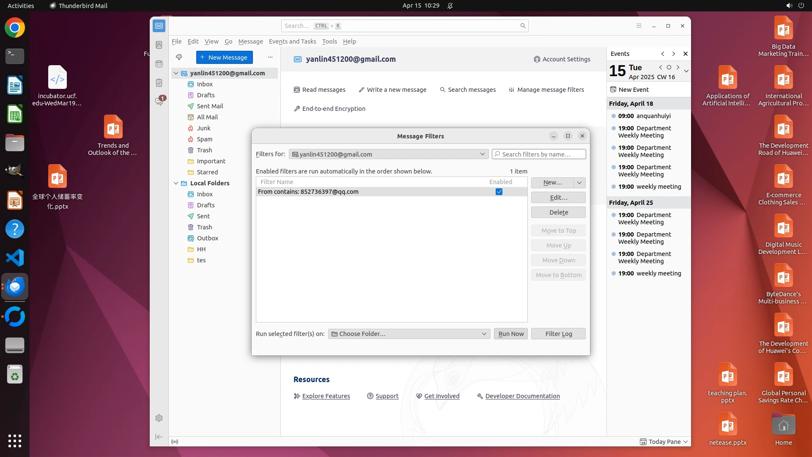Viewport: 812px width, 457px height.
Task: Open the Tasks space icon
Action: tap(159, 83)
